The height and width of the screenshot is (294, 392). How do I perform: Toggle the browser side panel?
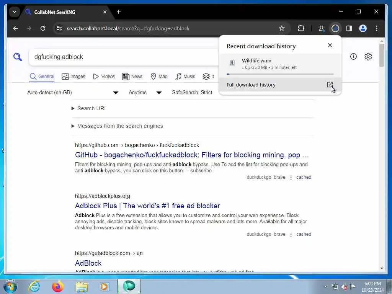pyautogui.click(x=349, y=28)
